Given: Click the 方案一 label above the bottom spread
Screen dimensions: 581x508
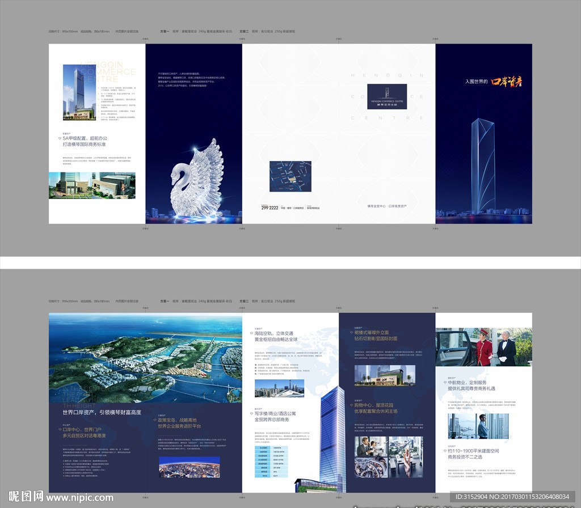Looking at the screenshot, I should (165, 302).
